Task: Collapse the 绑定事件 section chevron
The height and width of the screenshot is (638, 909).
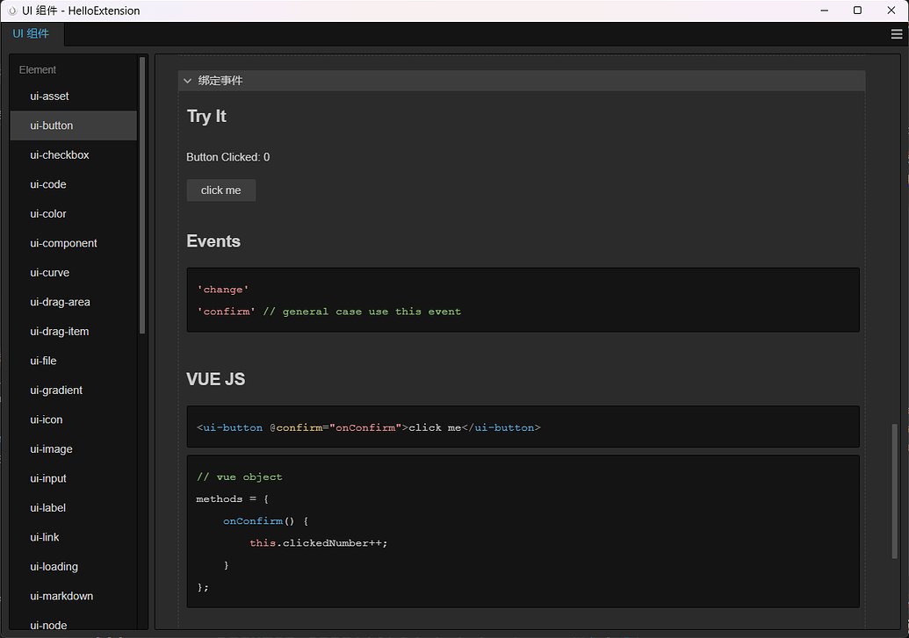Action: [187, 81]
